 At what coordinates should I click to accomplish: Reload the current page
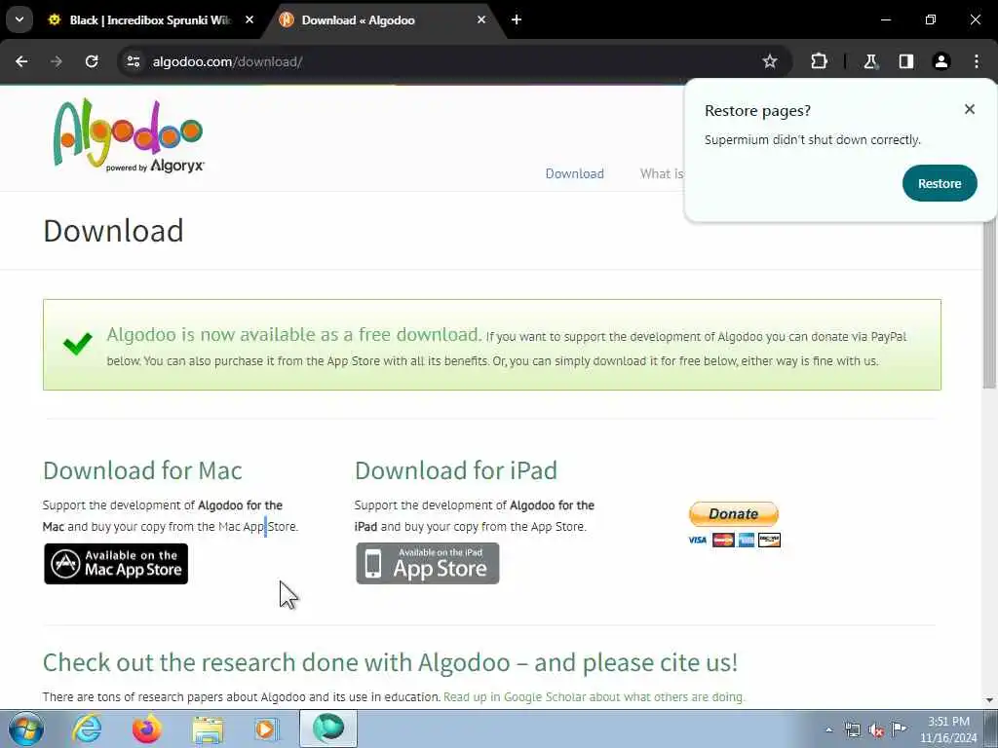pos(92,61)
